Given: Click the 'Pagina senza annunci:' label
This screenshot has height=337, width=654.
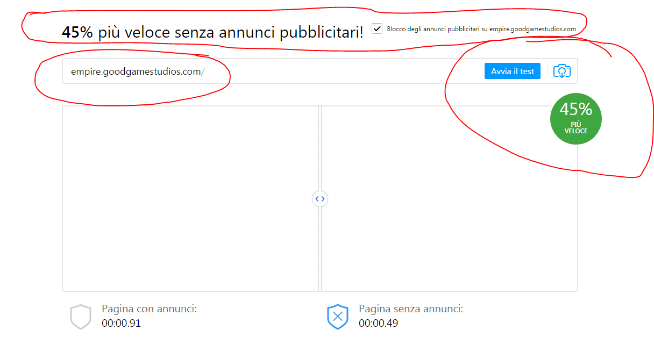Looking at the screenshot, I should pos(411,309).
